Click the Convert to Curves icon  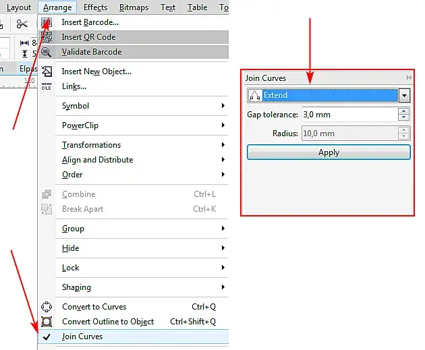47,307
